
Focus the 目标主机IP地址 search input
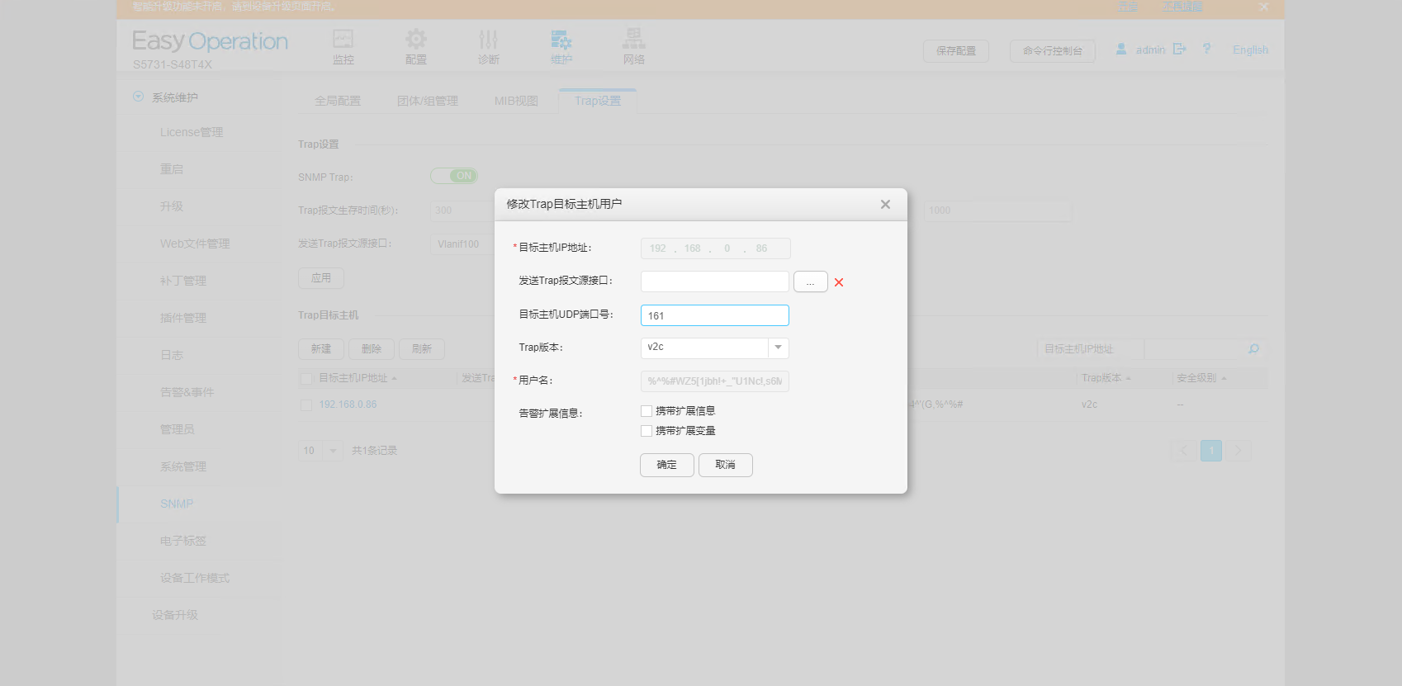[1194, 349]
